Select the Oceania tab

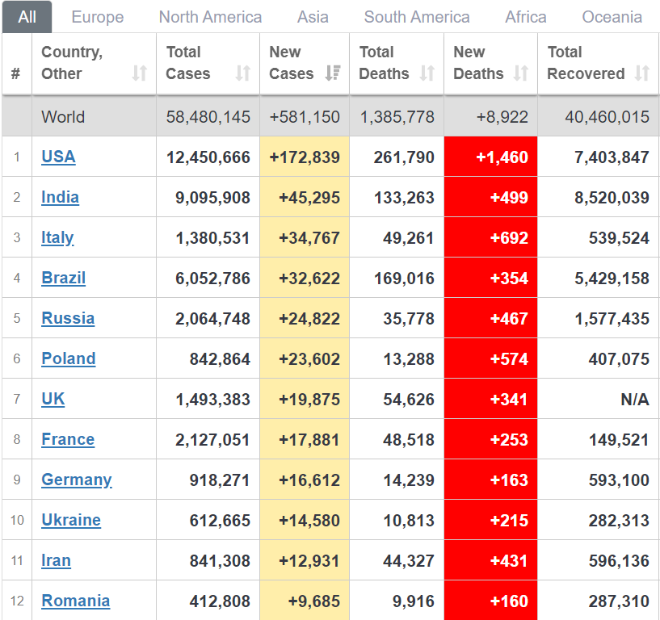pyautogui.click(x=612, y=17)
